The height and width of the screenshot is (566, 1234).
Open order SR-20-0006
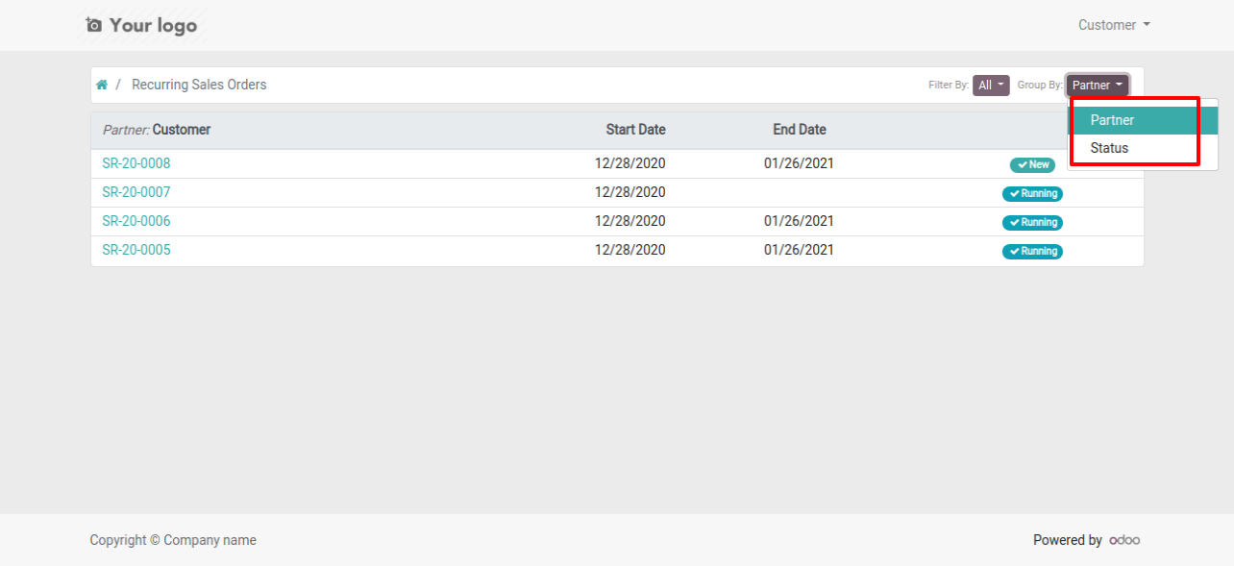(136, 221)
